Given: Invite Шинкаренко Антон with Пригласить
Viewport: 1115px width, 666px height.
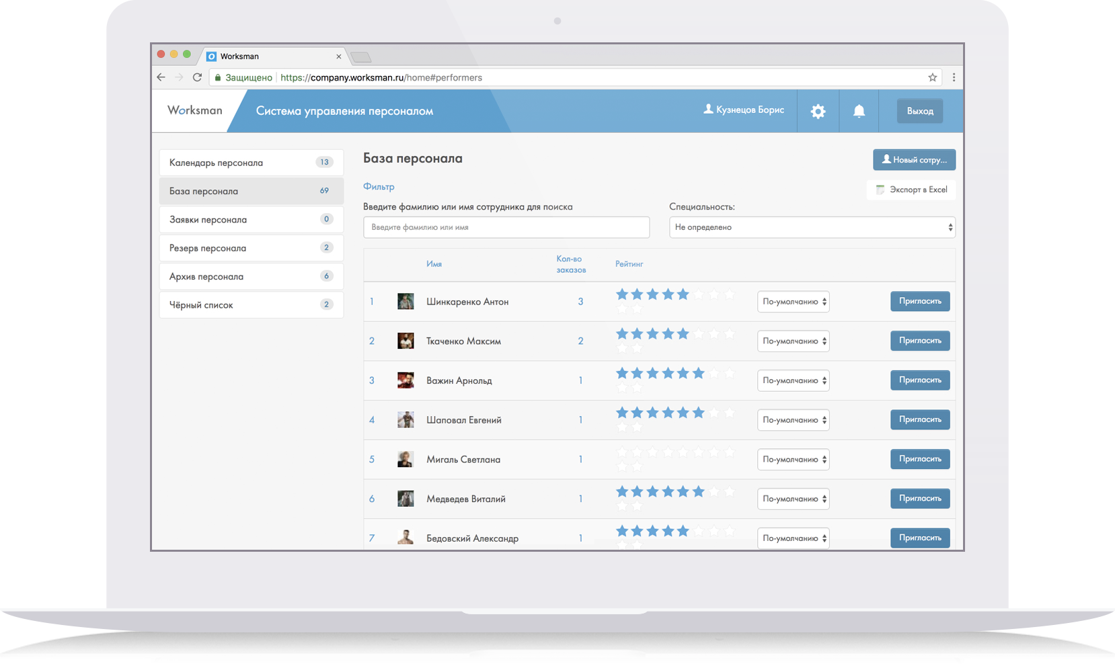Looking at the screenshot, I should (920, 301).
